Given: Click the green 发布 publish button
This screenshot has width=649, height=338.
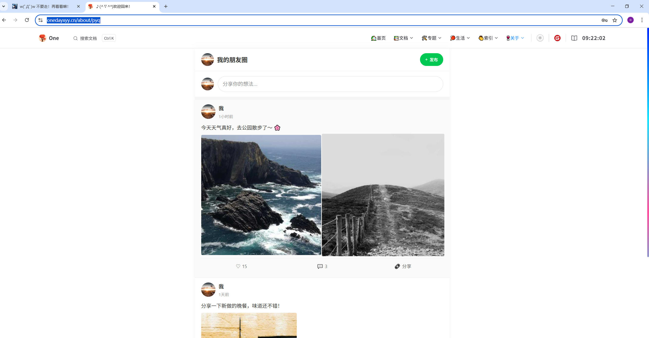Looking at the screenshot, I should [x=431, y=60].
